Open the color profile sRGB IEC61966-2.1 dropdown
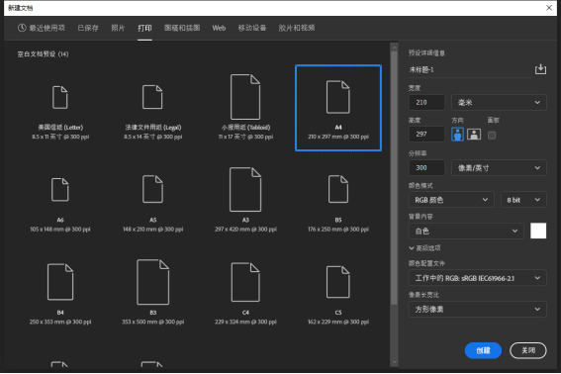The height and width of the screenshot is (374, 561). [x=477, y=278]
